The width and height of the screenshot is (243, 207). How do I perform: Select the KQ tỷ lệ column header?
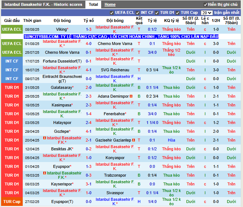pyautogui.click(x=172, y=20)
